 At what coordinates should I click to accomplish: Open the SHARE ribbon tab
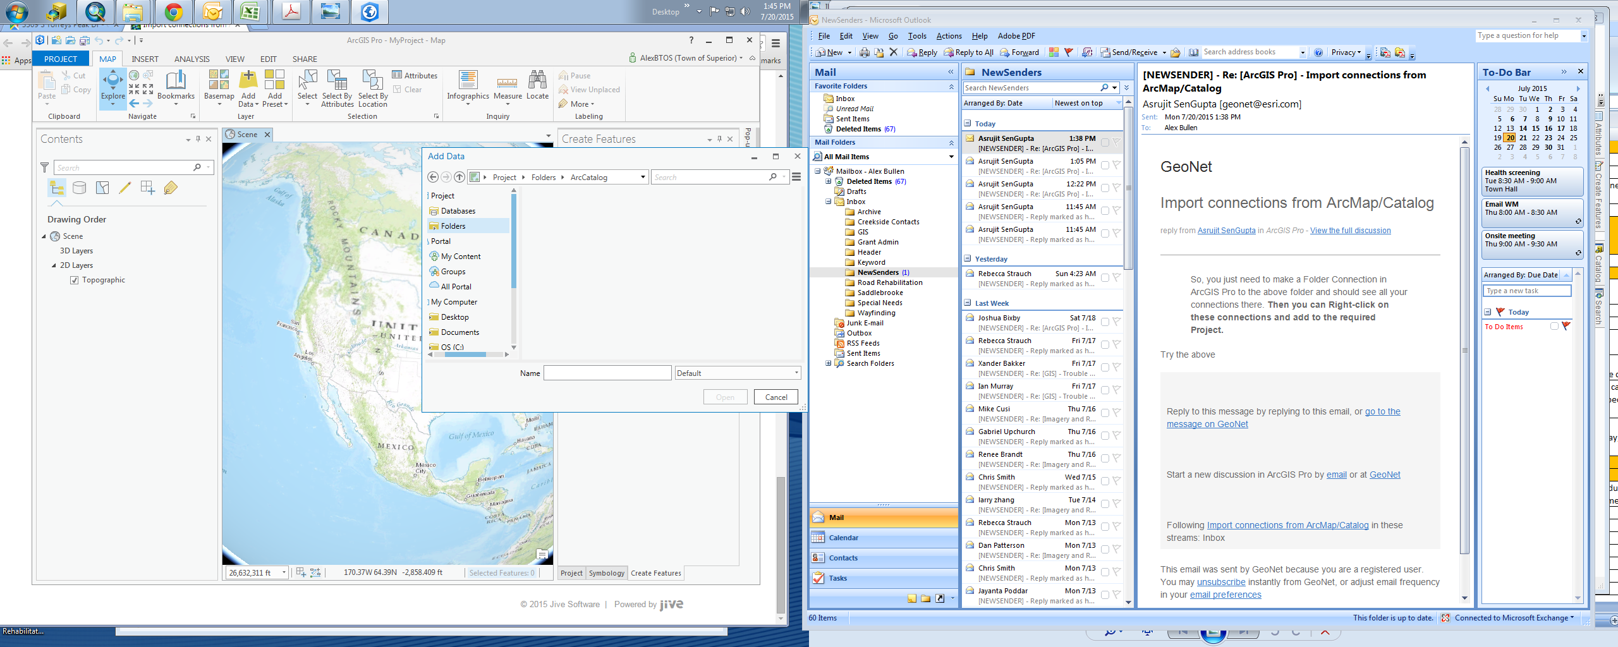click(305, 59)
